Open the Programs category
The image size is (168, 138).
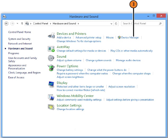point(14,53)
